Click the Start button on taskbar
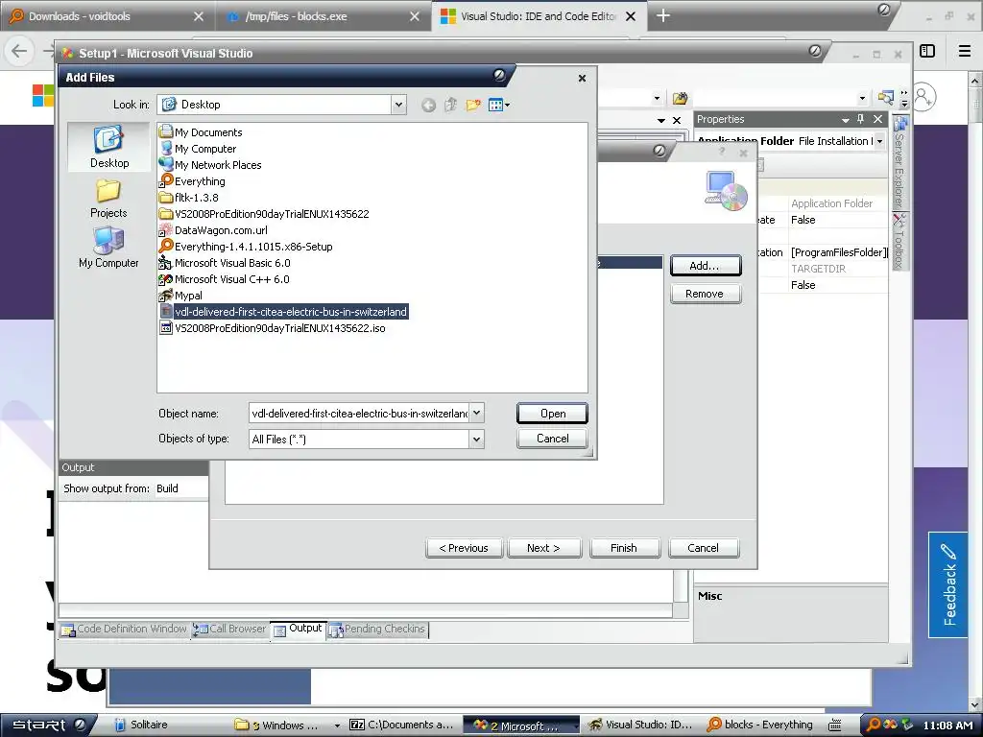 pyautogui.click(x=48, y=725)
